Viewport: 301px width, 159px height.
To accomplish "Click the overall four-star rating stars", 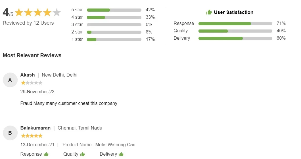I will click(38, 12).
